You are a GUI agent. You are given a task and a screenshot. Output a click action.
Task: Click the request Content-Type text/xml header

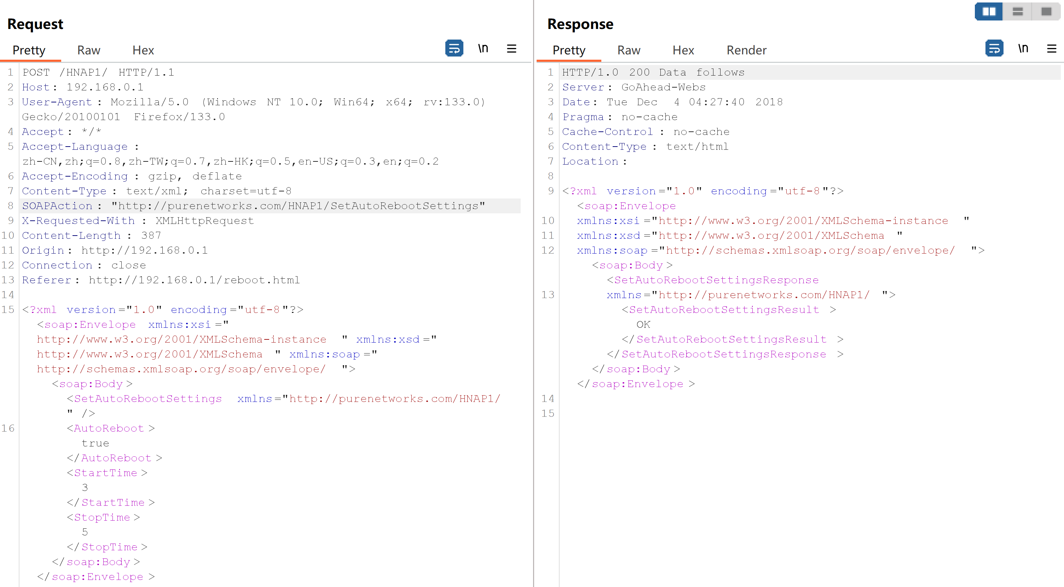coord(157,191)
